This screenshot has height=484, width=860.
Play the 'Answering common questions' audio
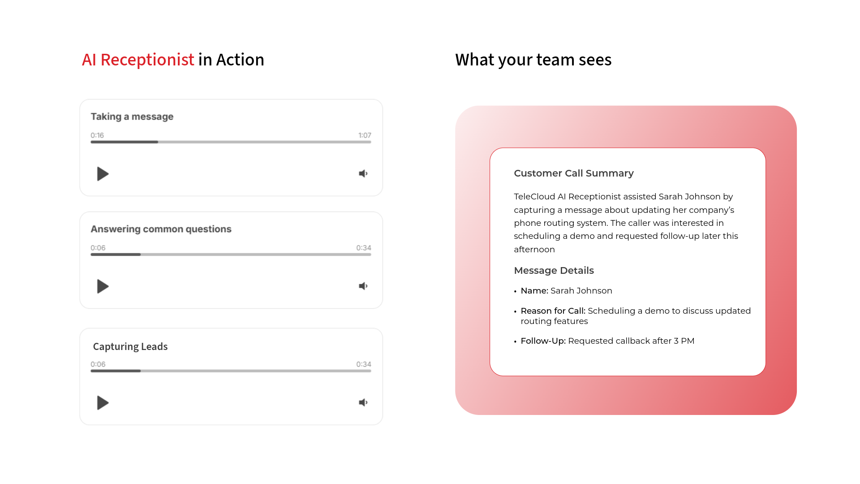103,286
